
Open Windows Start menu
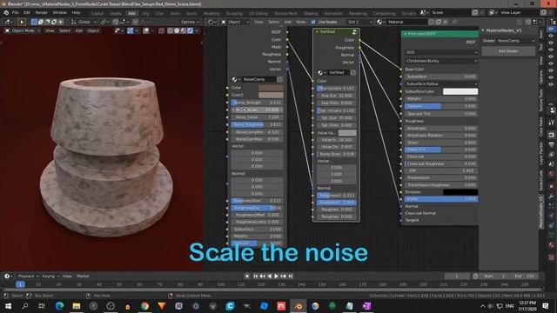(8, 306)
